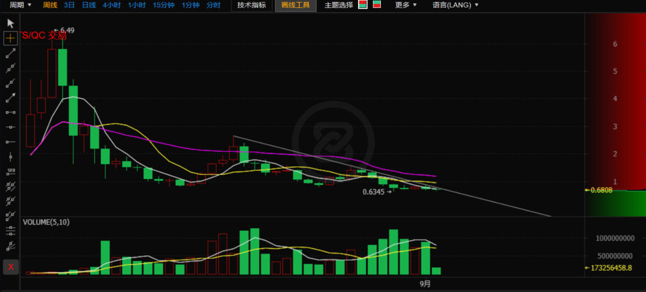Expand the 更多 more menu
Image resolution: width=646 pixels, height=292 pixels.
(x=406, y=5)
